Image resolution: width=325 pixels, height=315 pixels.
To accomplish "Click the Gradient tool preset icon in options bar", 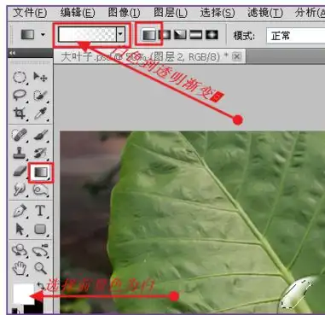I will (28, 35).
